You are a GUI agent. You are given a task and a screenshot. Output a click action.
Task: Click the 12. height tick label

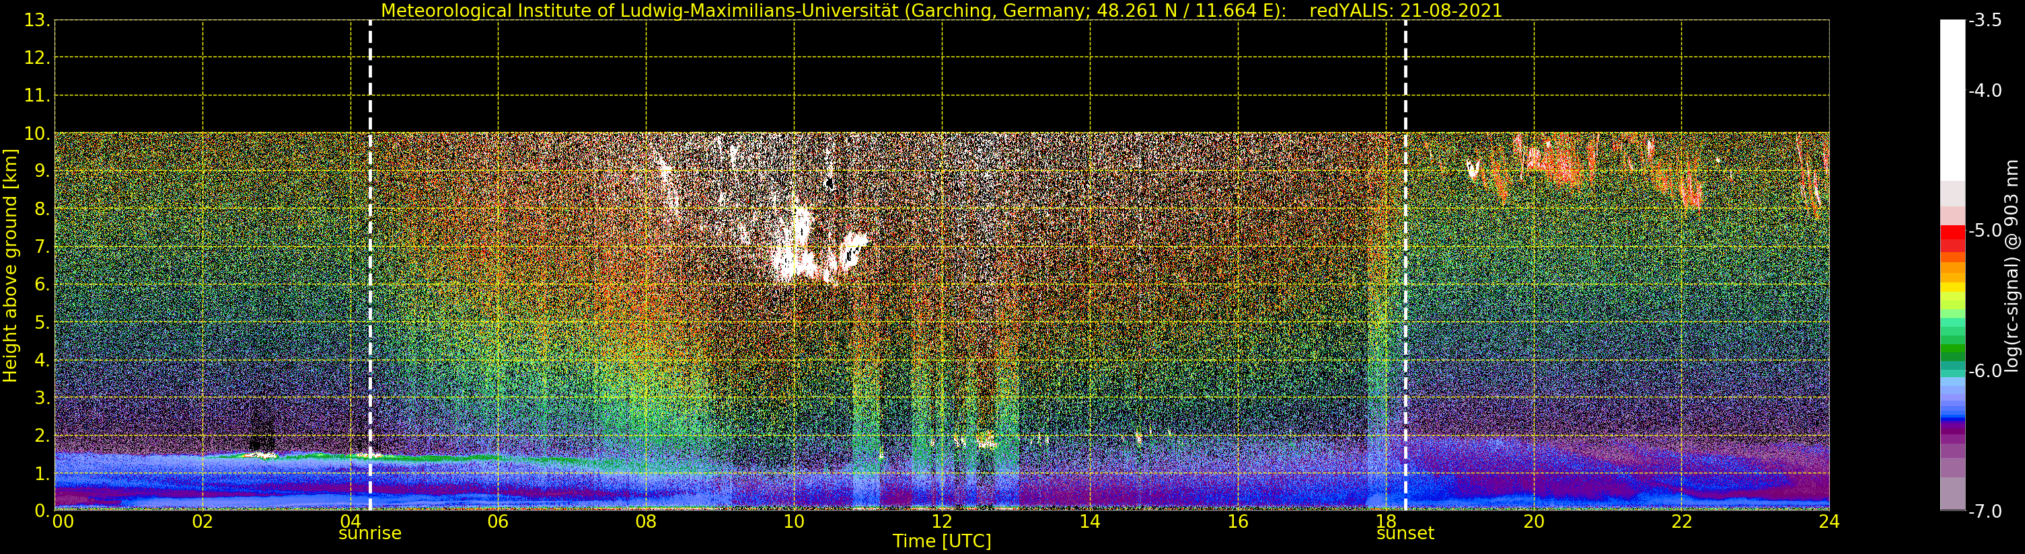[37, 58]
